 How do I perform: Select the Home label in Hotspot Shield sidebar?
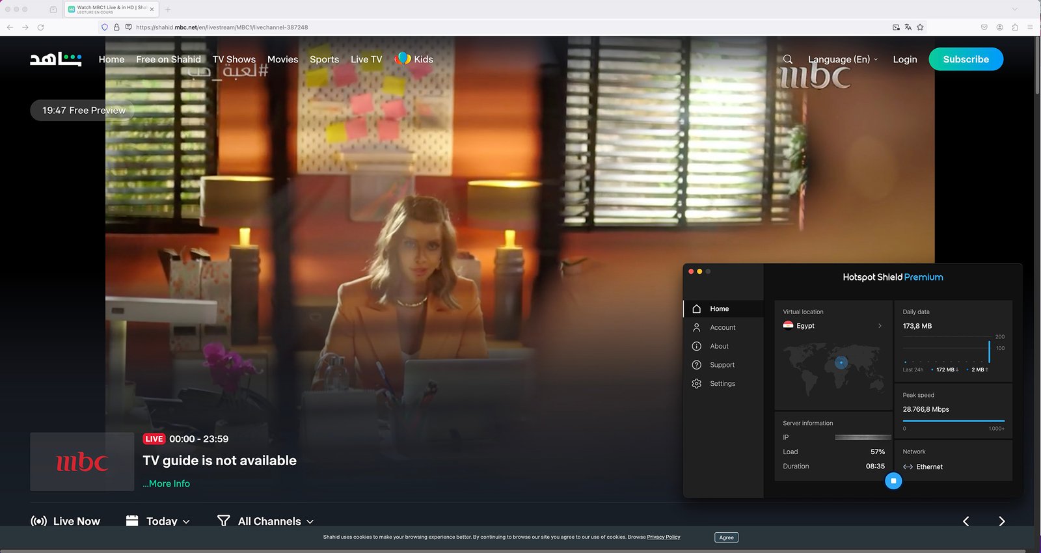pyautogui.click(x=720, y=309)
